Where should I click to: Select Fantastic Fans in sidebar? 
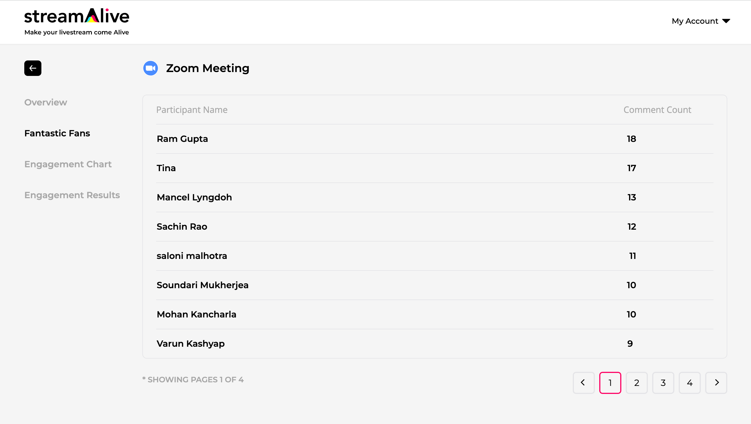57,133
